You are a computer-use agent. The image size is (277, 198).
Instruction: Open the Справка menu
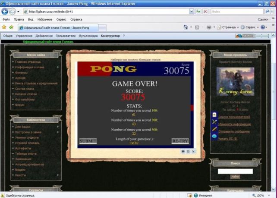[x=76, y=19]
